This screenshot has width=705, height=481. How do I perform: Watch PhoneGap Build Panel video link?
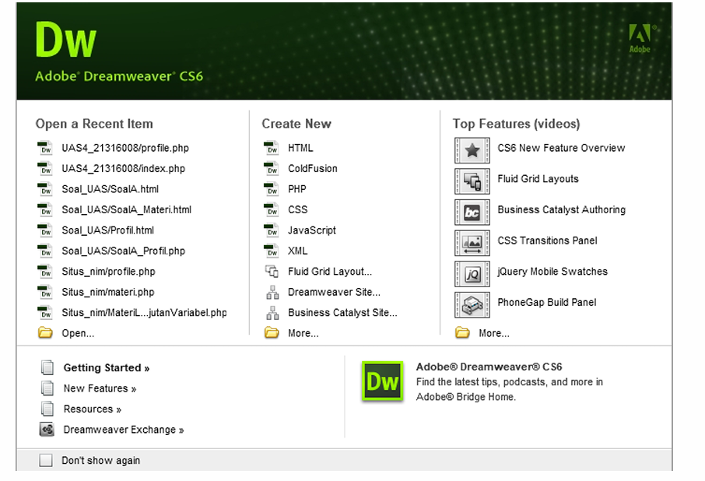pyautogui.click(x=547, y=303)
